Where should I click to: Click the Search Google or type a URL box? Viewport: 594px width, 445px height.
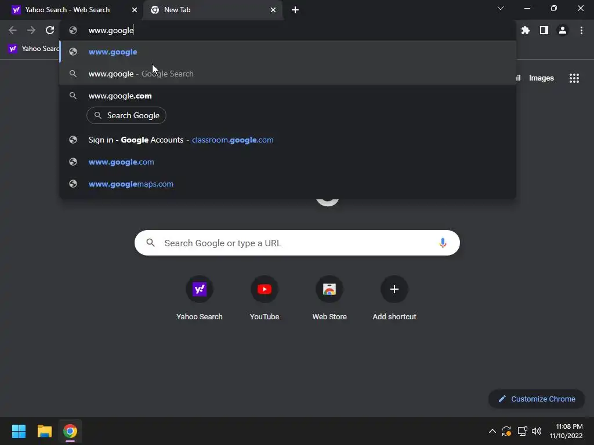coord(297,243)
